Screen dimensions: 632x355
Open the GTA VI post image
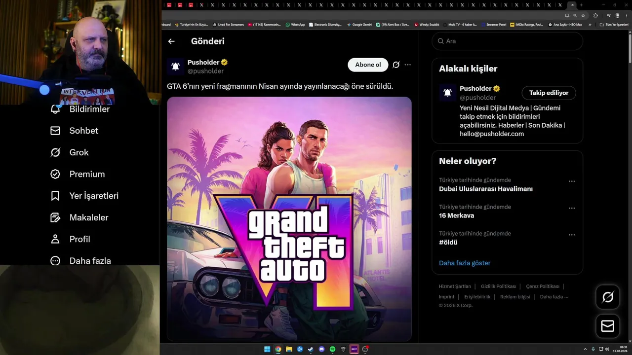coord(289,219)
